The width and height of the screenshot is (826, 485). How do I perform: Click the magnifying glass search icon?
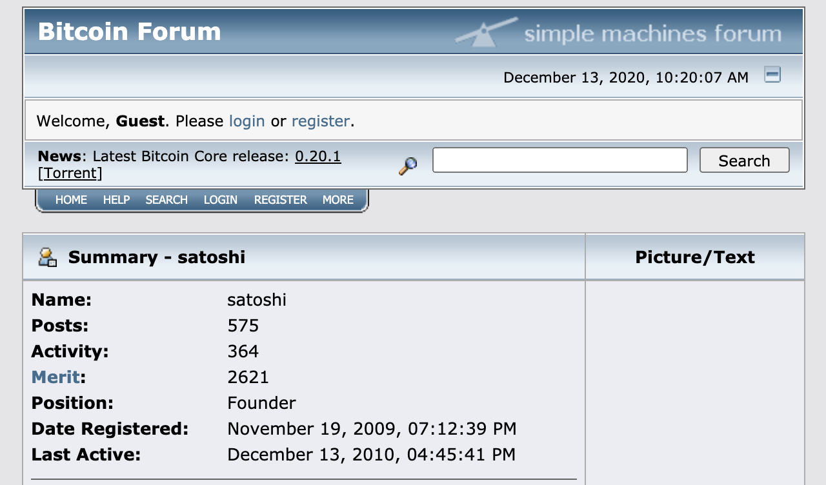point(407,166)
